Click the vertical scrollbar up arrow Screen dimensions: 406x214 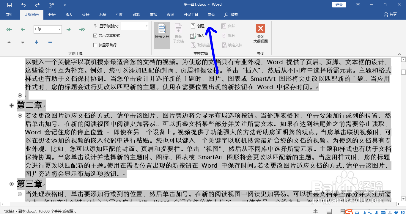click(x=403, y=60)
